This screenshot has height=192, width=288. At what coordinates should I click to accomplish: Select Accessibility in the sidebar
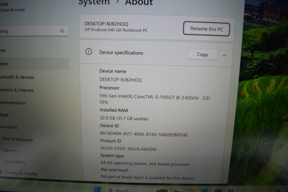tap(15, 162)
